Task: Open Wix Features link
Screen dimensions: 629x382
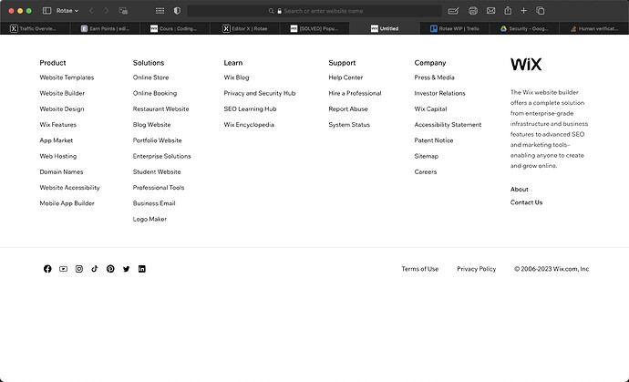Action: tap(57, 124)
